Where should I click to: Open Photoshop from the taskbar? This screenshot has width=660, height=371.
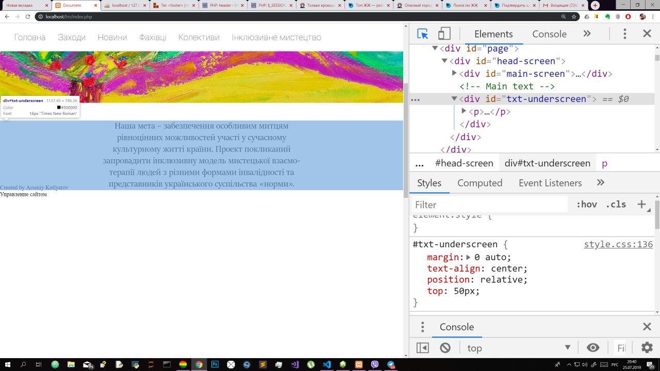pos(215,364)
